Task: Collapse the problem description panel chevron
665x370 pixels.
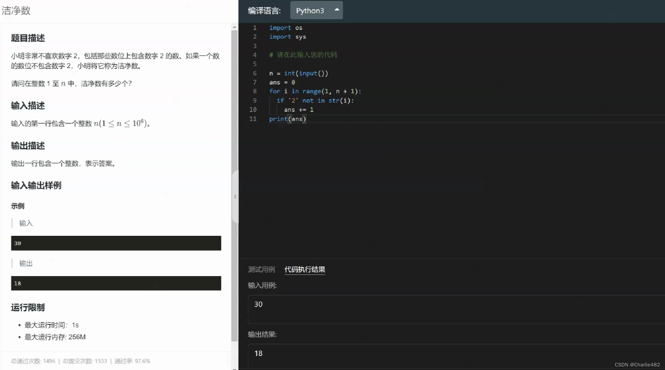Action: (x=235, y=197)
